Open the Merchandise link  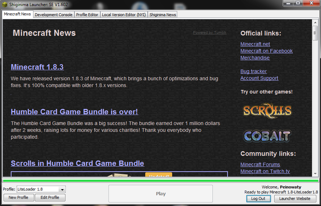[255, 58]
